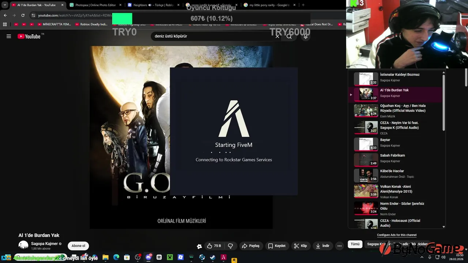Open Rockstar Games Launcher in the taskbar
Viewport: 468px width, 263px height.
(234, 260)
